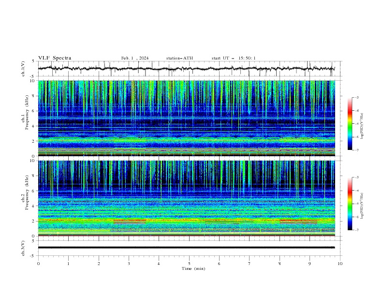Click the "station=ATH" label
This screenshot has width=383, height=296.
[179, 58]
